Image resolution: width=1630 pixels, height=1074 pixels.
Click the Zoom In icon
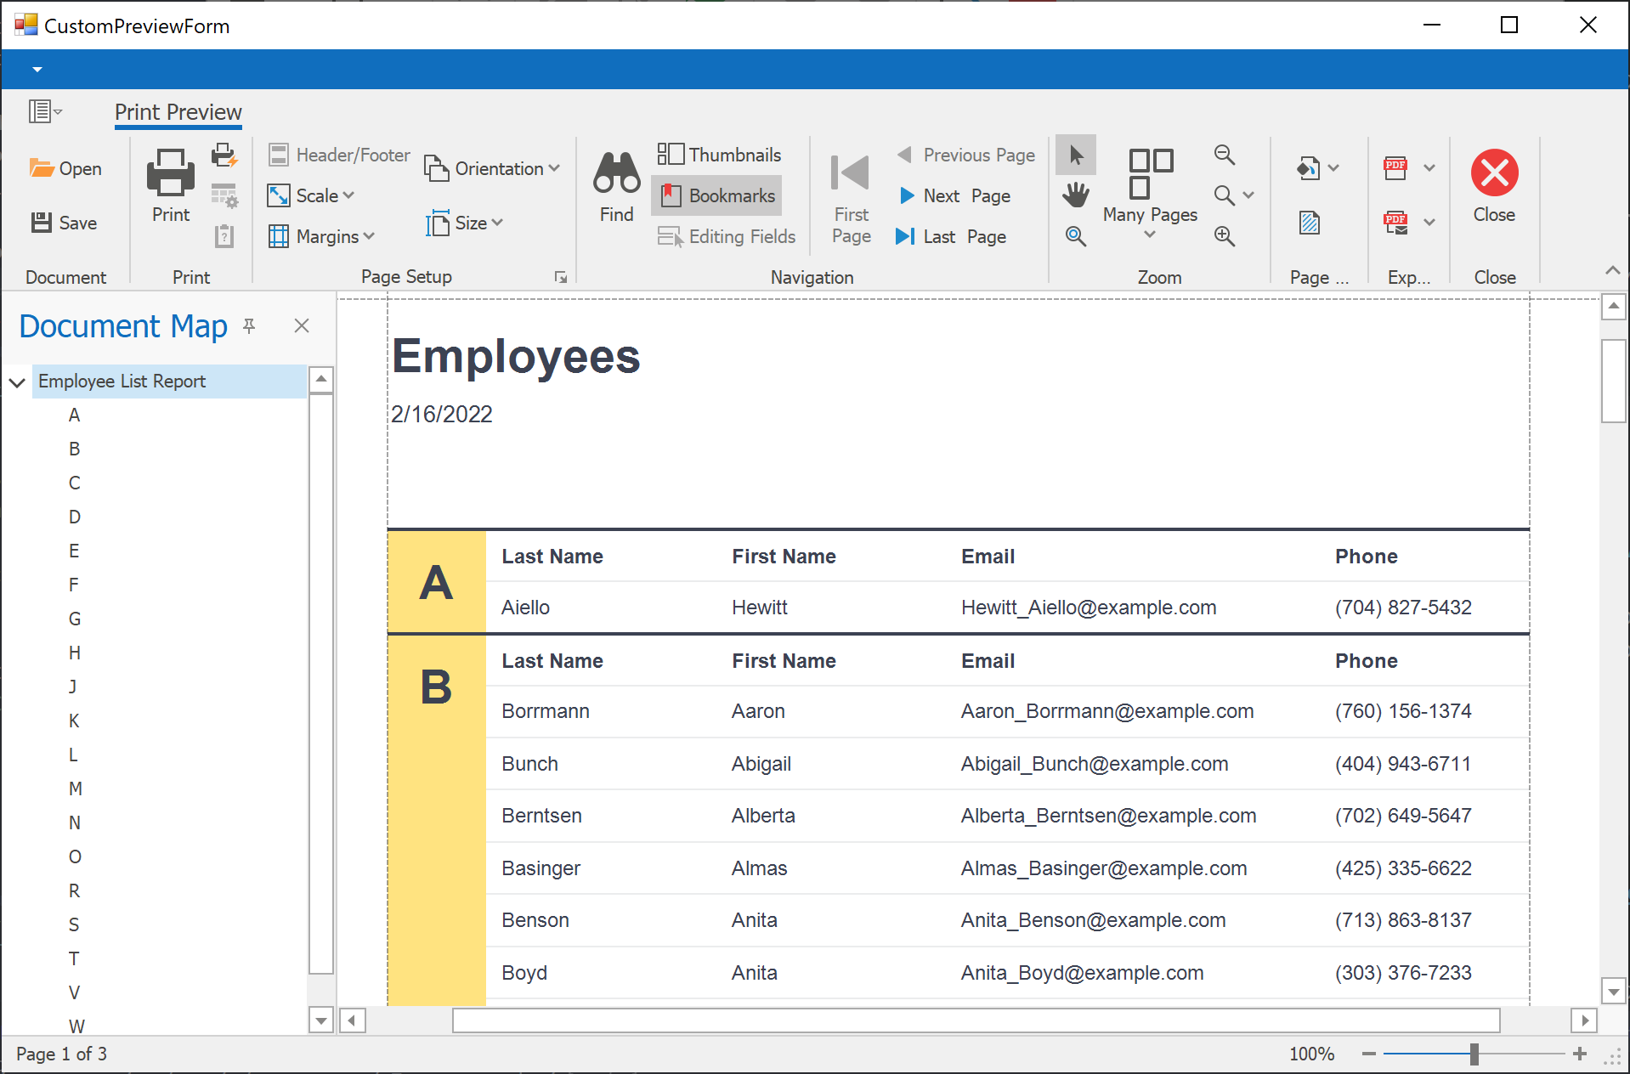[1225, 236]
